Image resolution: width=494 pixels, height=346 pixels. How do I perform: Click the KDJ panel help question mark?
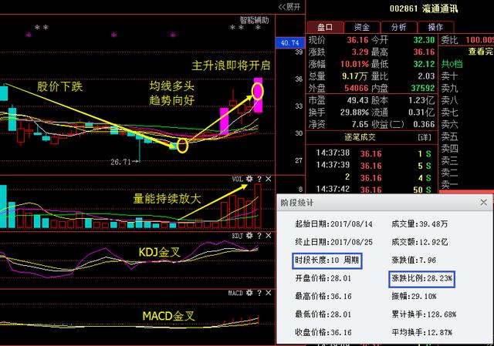[x=259, y=234]
